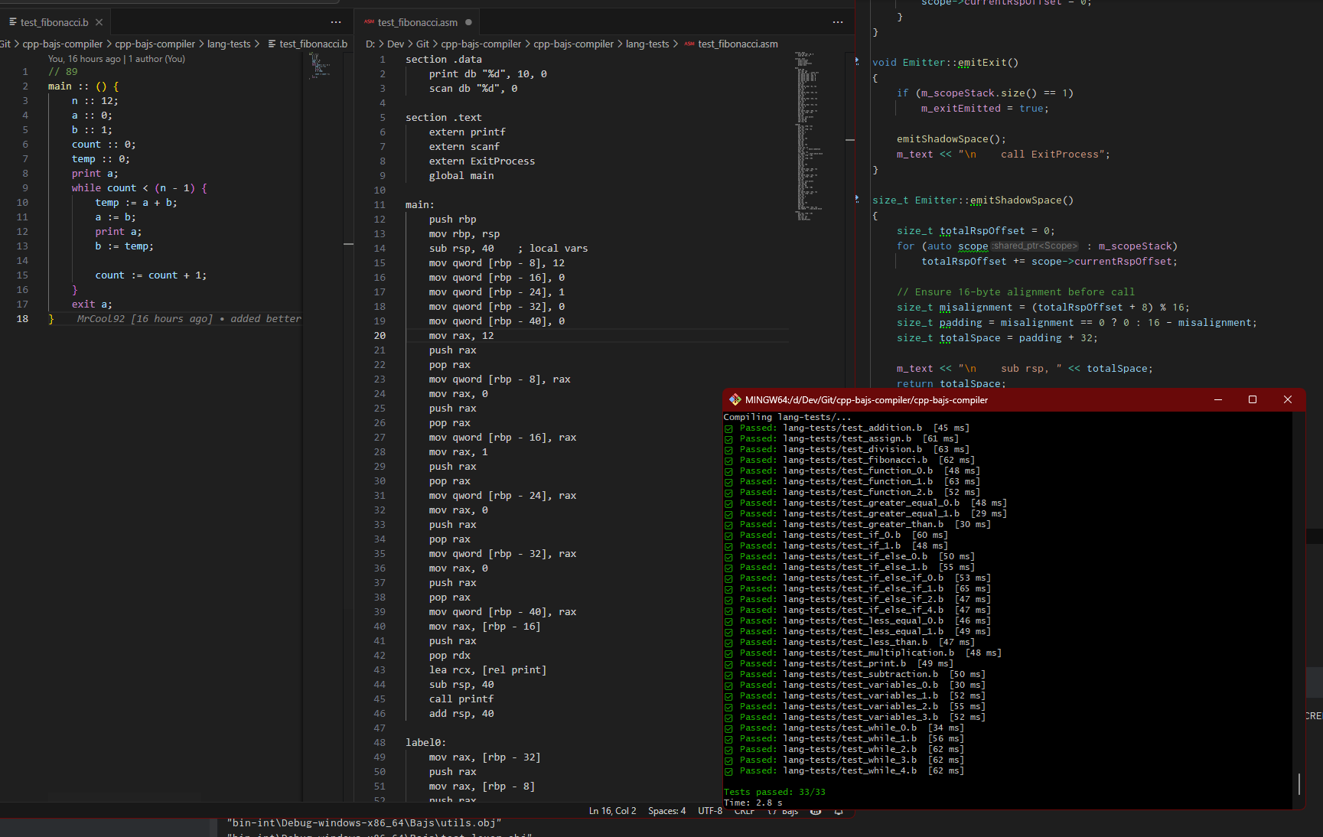Open More Actions menu for left editor group

point(336,22)
